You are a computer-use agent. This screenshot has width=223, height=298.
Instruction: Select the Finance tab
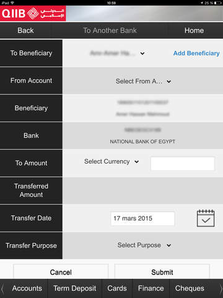pos(151,289)
